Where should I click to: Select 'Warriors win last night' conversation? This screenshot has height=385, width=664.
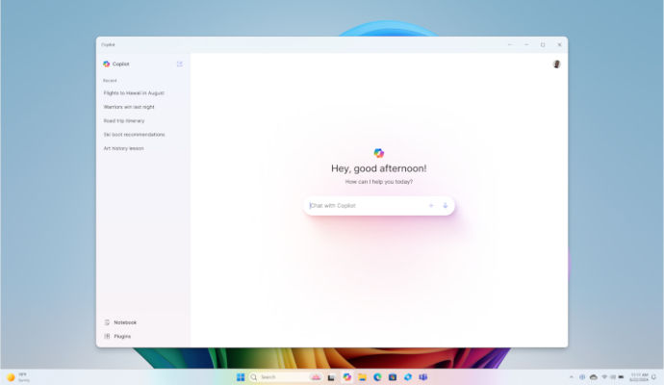click(129, 107)
